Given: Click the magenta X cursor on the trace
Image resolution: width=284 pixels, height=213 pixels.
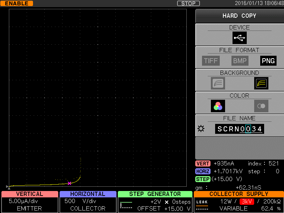Looking at the screenshot, I should click(x=69, y=183).
